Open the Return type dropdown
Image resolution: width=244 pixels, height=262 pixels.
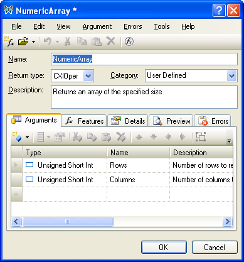point(88,75)
